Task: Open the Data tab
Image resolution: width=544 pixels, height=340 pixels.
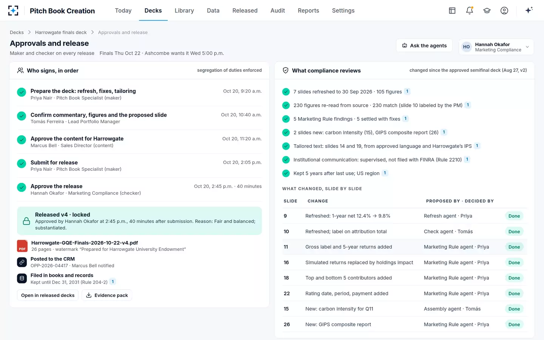Action: pos(213,11)
